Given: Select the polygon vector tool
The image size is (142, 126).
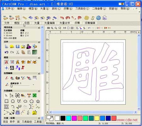Looking at the screenshot, I should 32,101.
